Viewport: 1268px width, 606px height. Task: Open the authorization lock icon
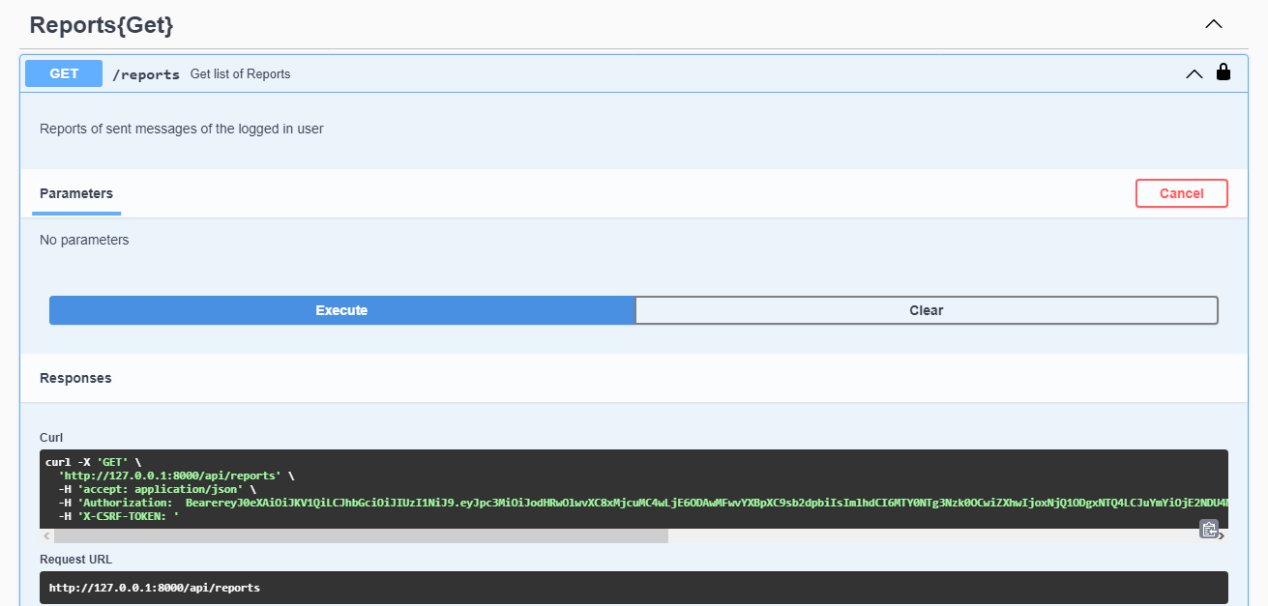click(1224, 72)
